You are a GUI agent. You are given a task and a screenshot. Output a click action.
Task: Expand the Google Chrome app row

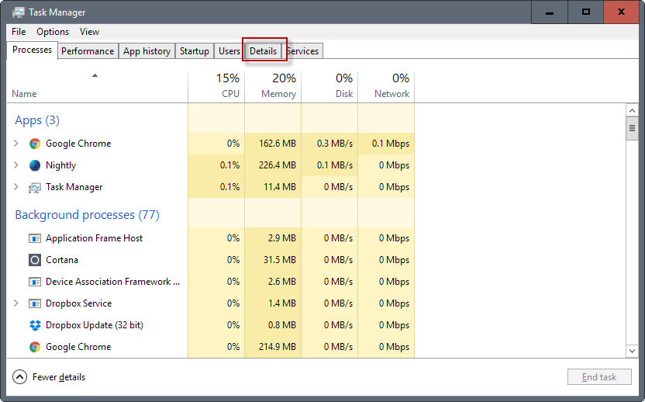(x=16, y=144)
